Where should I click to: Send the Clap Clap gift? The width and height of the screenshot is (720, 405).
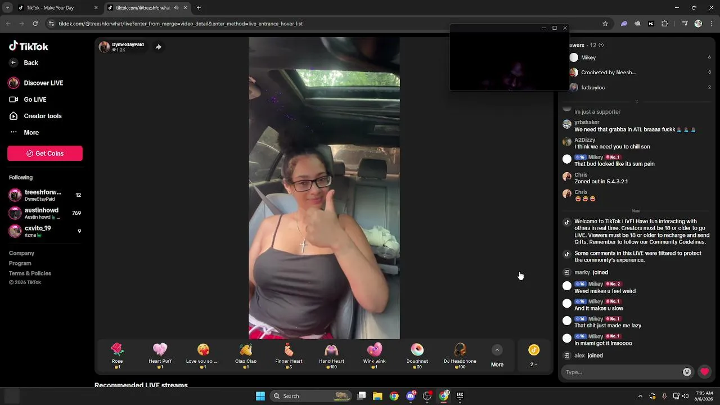(x=246, y=356)
